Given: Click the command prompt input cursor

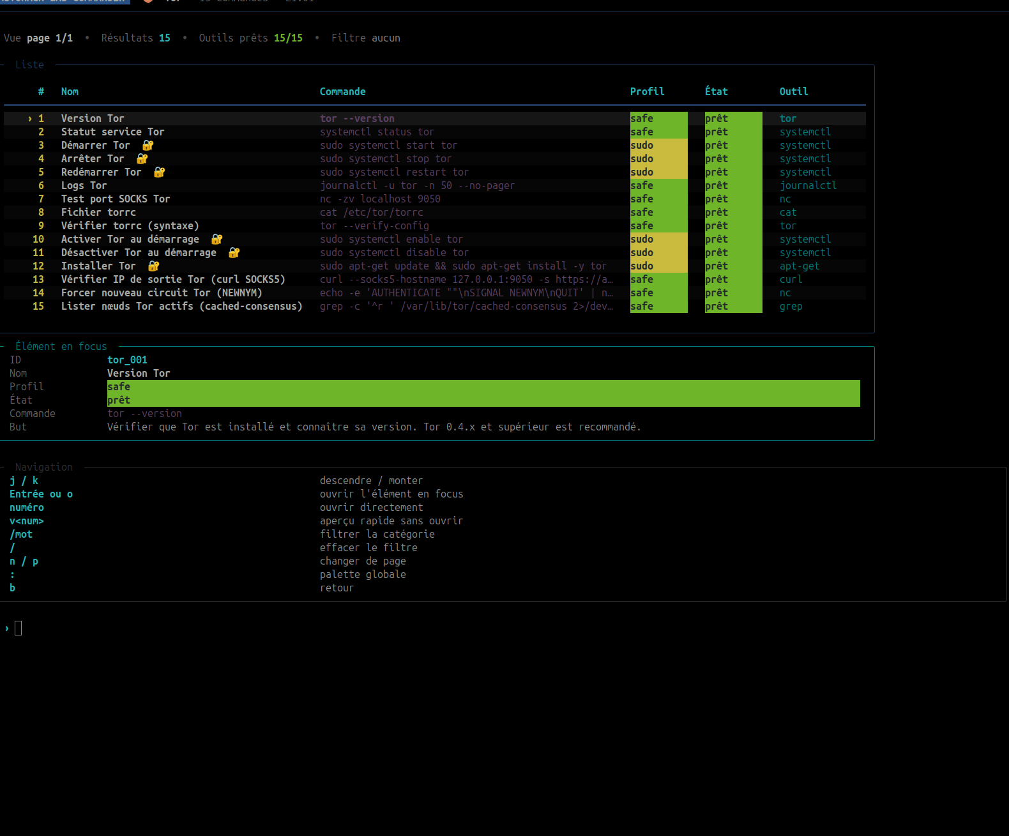Looking at the screenshot, I should tap(18, 628).
